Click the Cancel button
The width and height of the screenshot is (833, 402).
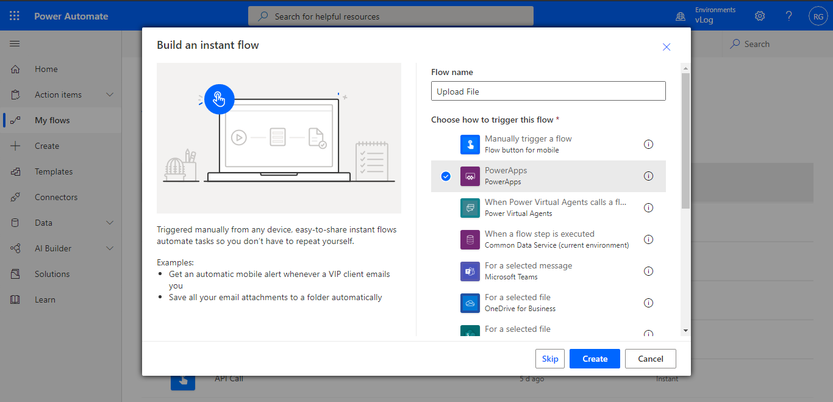[x=651, y=359]
